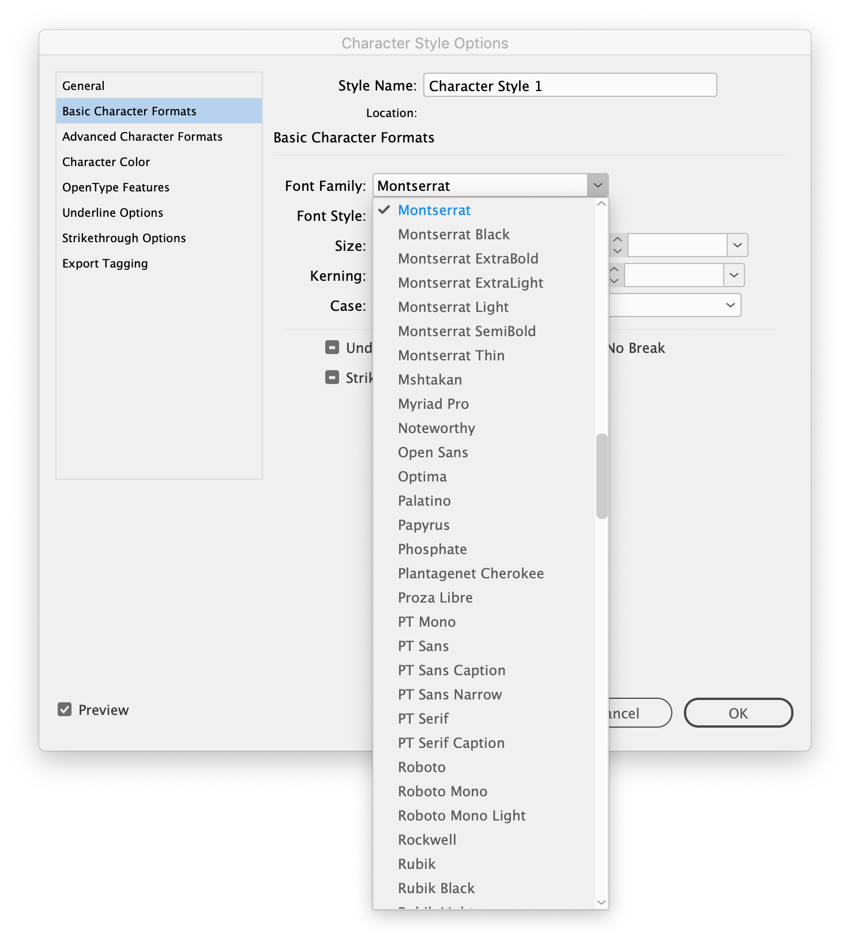Click the font list scroll-down arrow
The height and width of the screenshot is (941, 850).
tap(602, 902)
